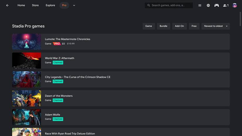Viewport: 242px width, 136px height.
Task: Open World War Z: Aftermath title
Action: click(60, 58)
